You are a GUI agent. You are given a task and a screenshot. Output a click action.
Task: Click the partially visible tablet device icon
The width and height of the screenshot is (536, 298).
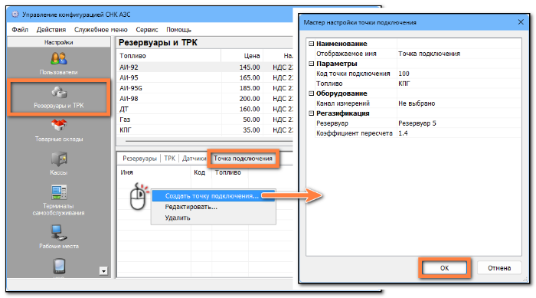point(59,266)
